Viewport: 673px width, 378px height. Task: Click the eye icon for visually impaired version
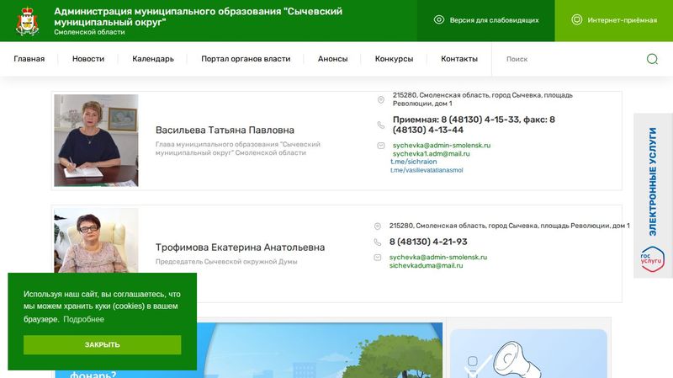[x=438, y=20]
